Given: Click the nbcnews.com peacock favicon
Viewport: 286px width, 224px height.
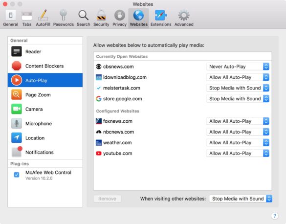Looking at the screenshot, I should [99, 132].
